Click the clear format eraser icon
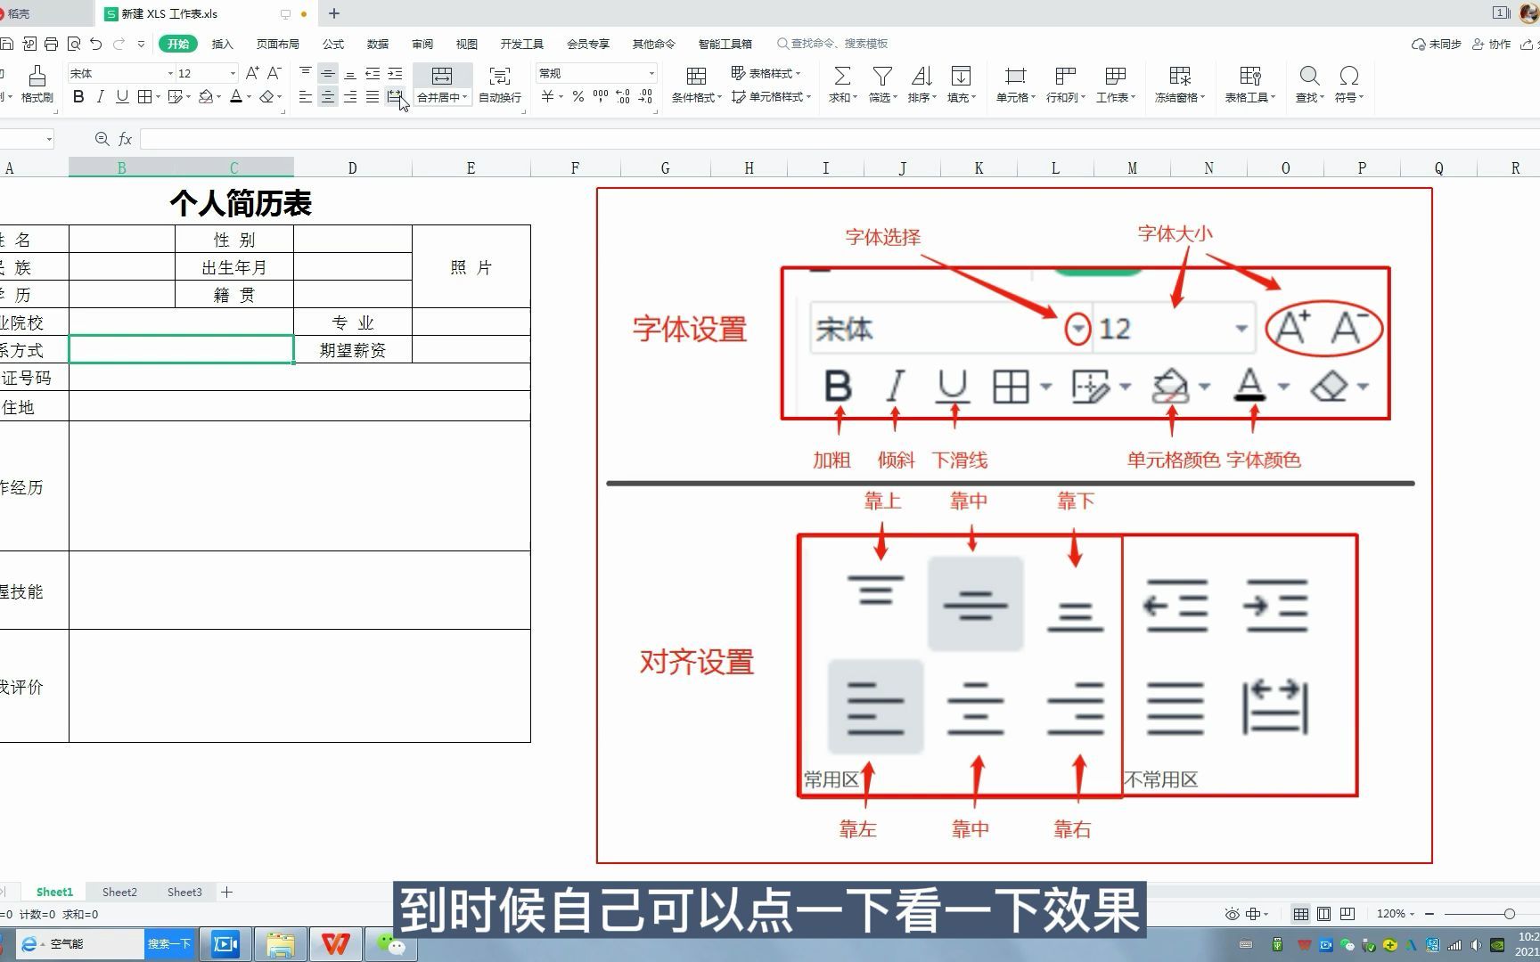The image size is (1540, 962). (x=266, y=97)
